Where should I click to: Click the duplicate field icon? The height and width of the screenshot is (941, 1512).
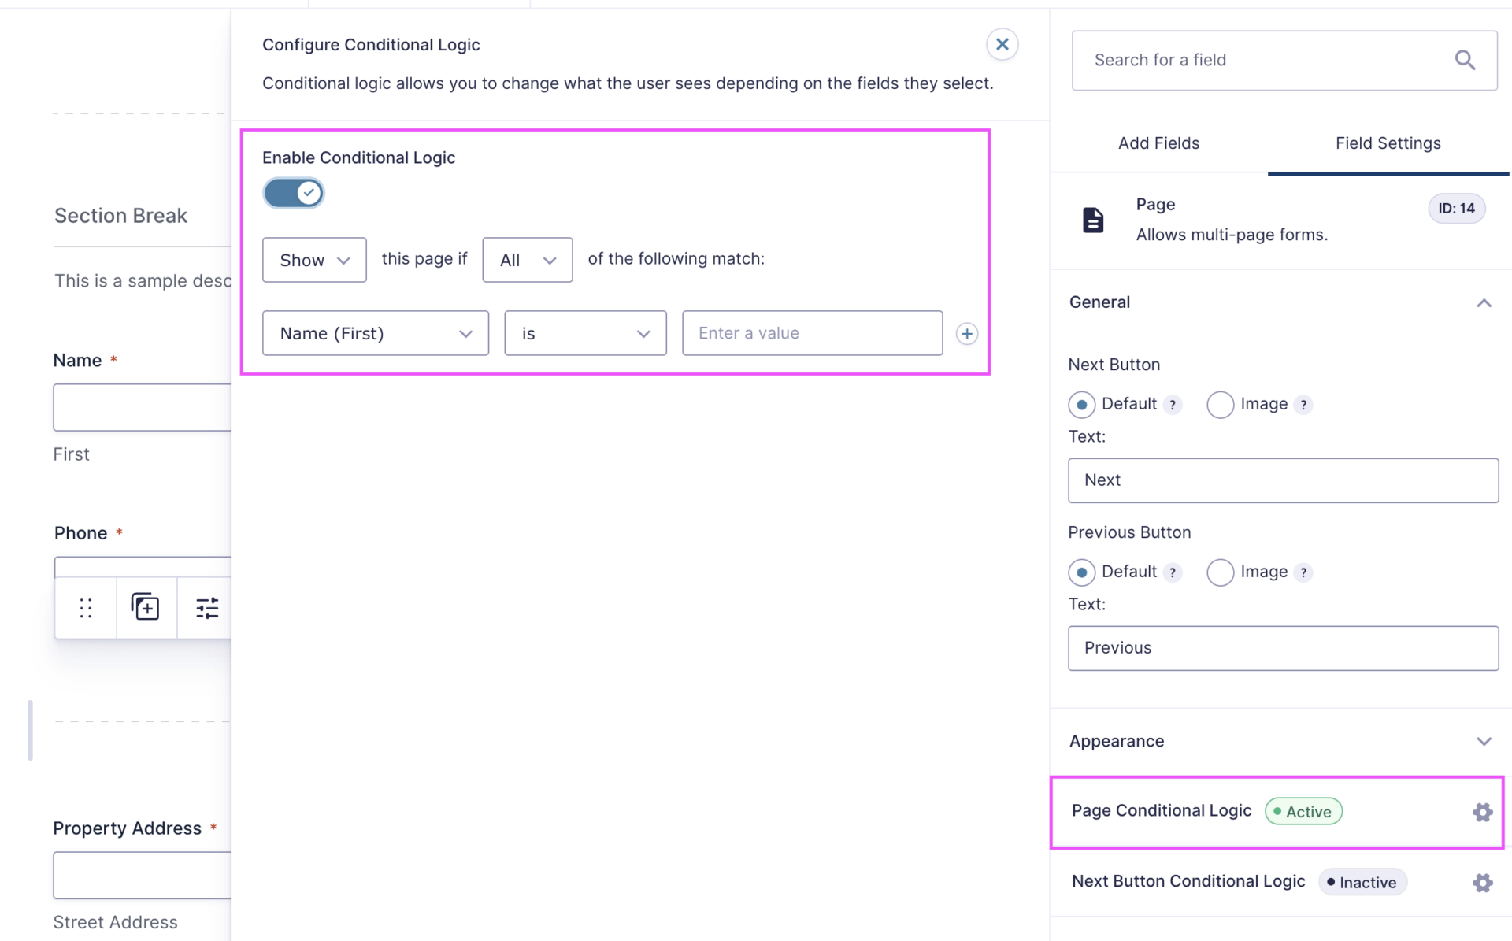click(x=146, y=608)
